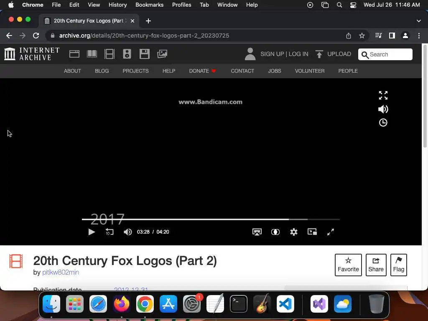Play the video
The height and width of the screenshot is (321, 428).
92,232
